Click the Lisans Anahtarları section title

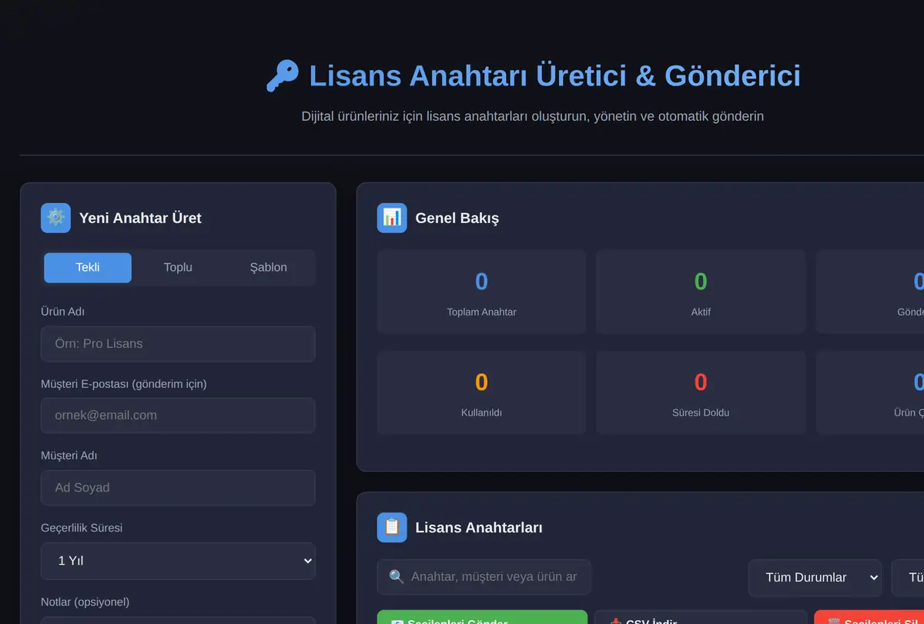pyautogui.click(x=479, y=528)
